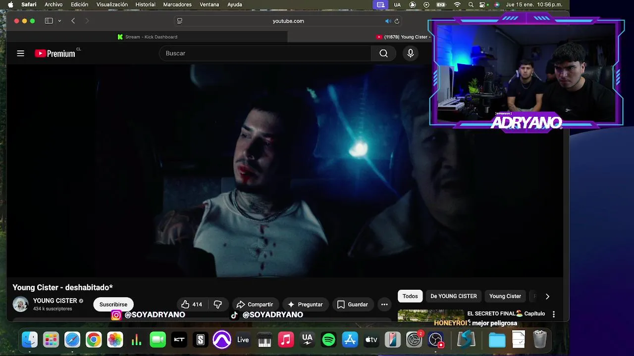Open System Settings with badge in Dock

[414, 340]
